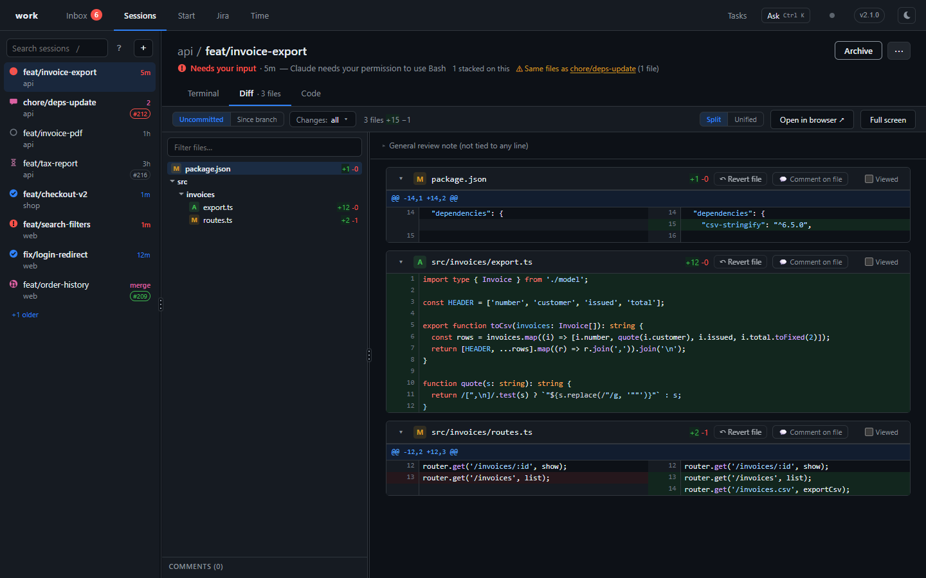Open the search help question mark

pyautogui.click(x=119, y=48)
